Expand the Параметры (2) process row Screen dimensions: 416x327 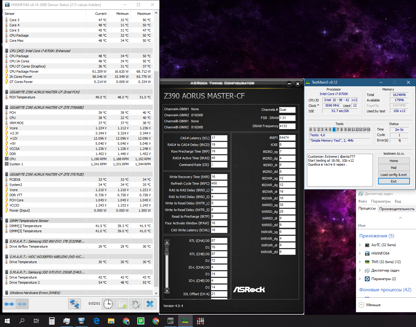click(360, 279)
